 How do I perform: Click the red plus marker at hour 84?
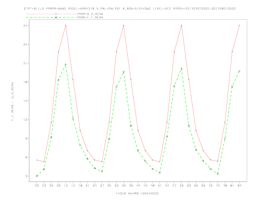(x=239, y=25)
